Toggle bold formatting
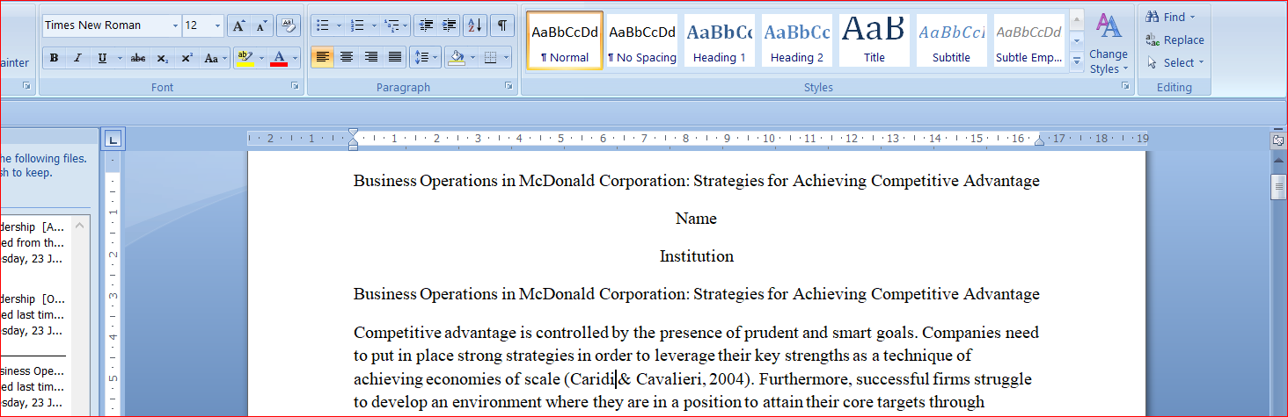This screenshot has height=417, width=1288. (x=54, y=59)
